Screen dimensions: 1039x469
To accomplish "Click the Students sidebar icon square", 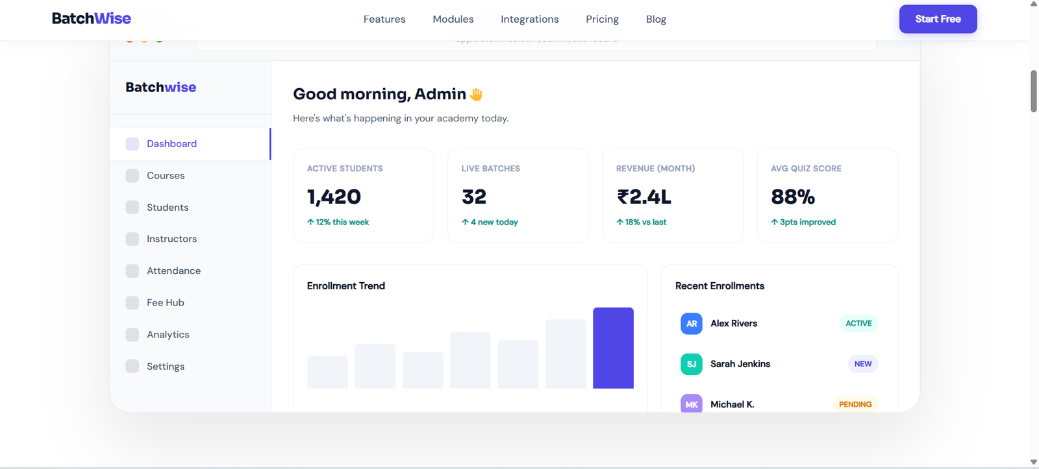I will [132, 208].
